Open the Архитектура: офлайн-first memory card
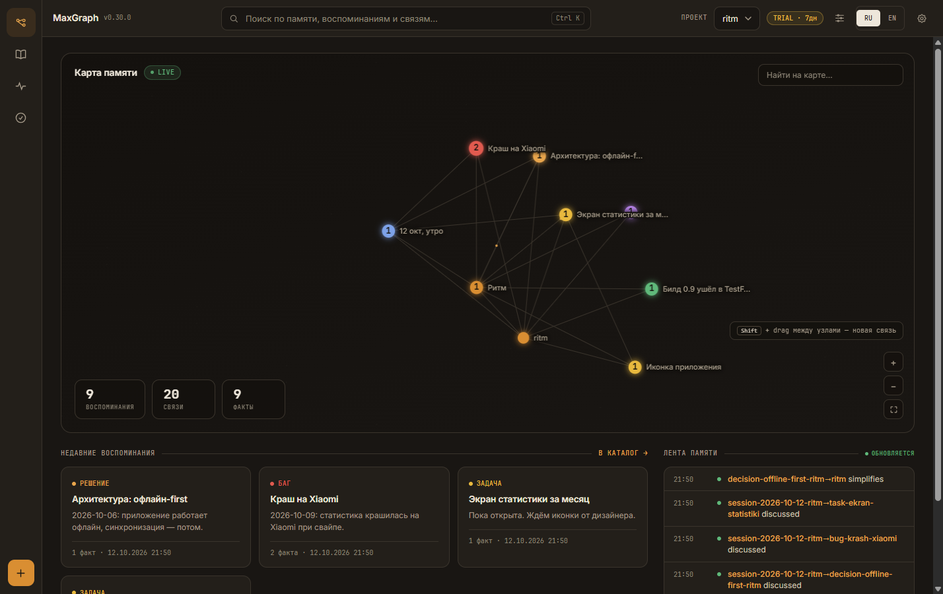 point(156,517)
